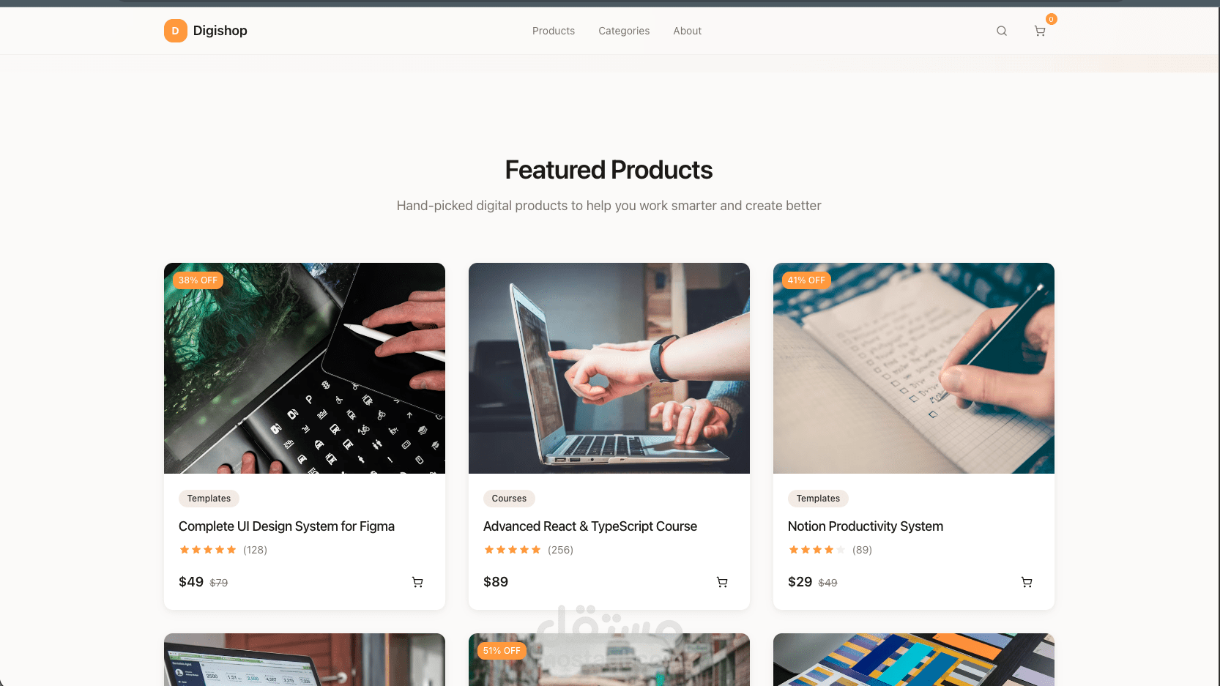Add Complete UI Design System to cart
The height and width of the screenshot is (686, 1220).
pos(417,582)
